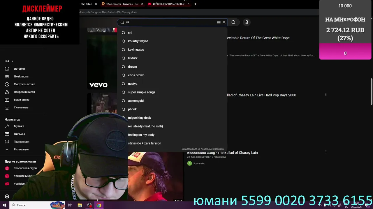Choose super simple songs suggestion

(x=172, y=92)
